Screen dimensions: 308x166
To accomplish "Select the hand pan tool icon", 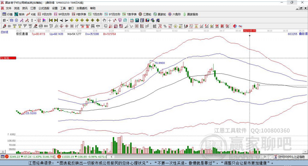I will coord(104,20).
